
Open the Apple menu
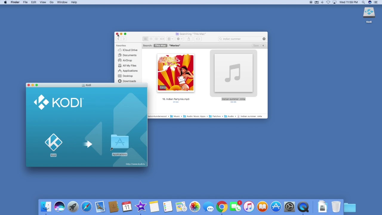pos(5,2)
